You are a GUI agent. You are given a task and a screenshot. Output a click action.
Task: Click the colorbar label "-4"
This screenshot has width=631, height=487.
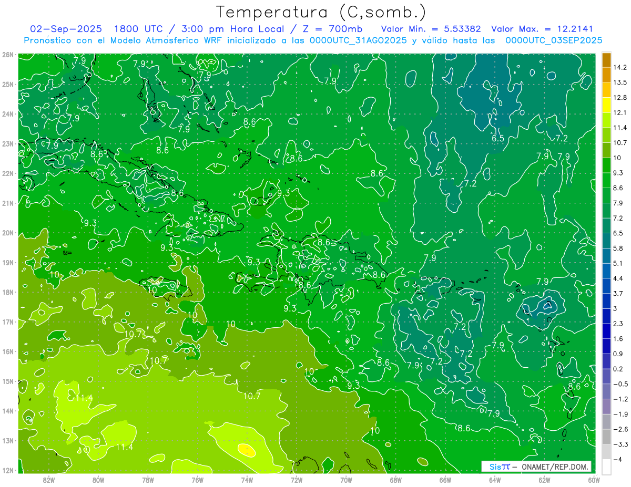pos(618,459)
